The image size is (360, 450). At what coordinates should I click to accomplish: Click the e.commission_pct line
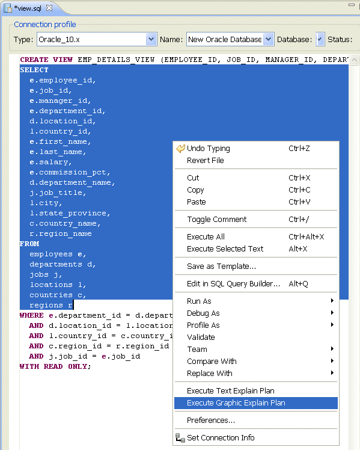(x=70, y=172)
